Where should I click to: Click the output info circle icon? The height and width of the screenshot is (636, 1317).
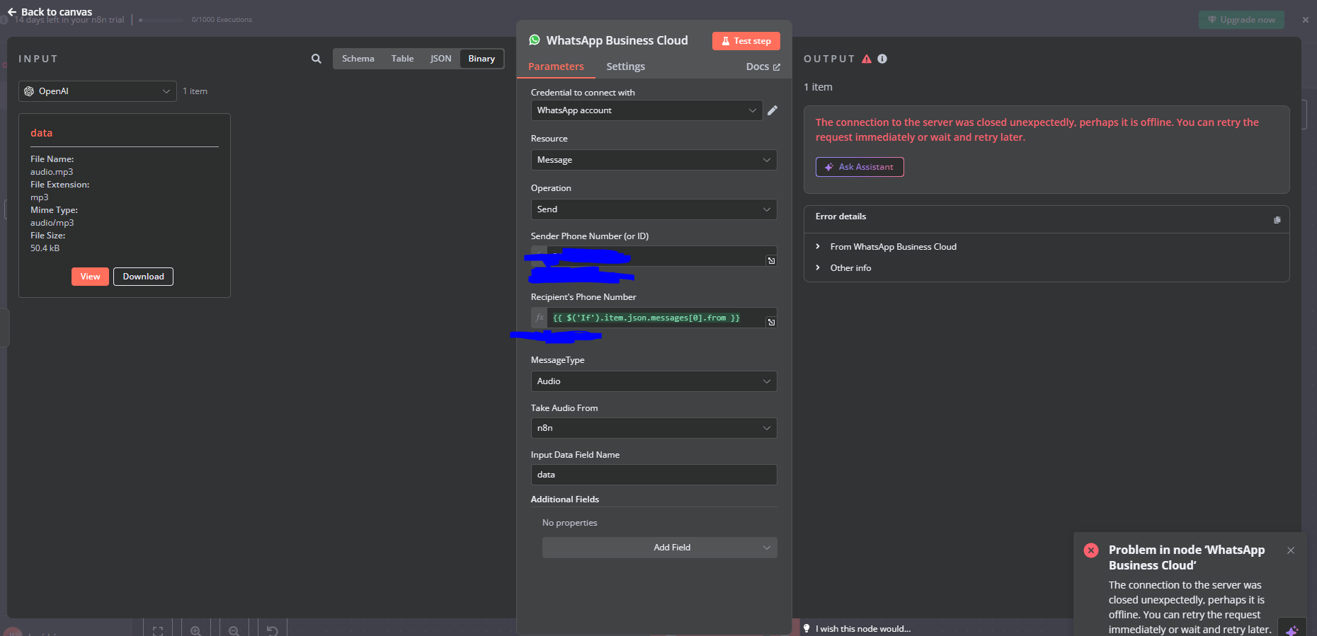[882, 59]
